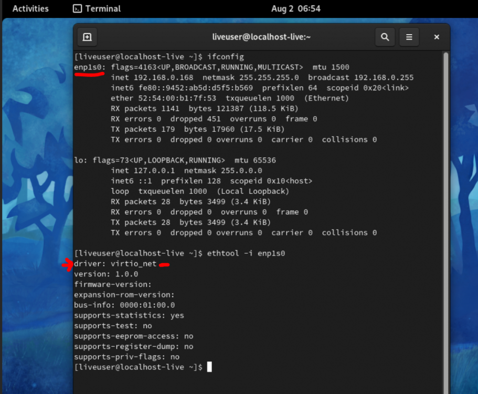This screenshot has height=394, width=478.
Task: Open the terminal hamburger menu
Action: (409, 37)
